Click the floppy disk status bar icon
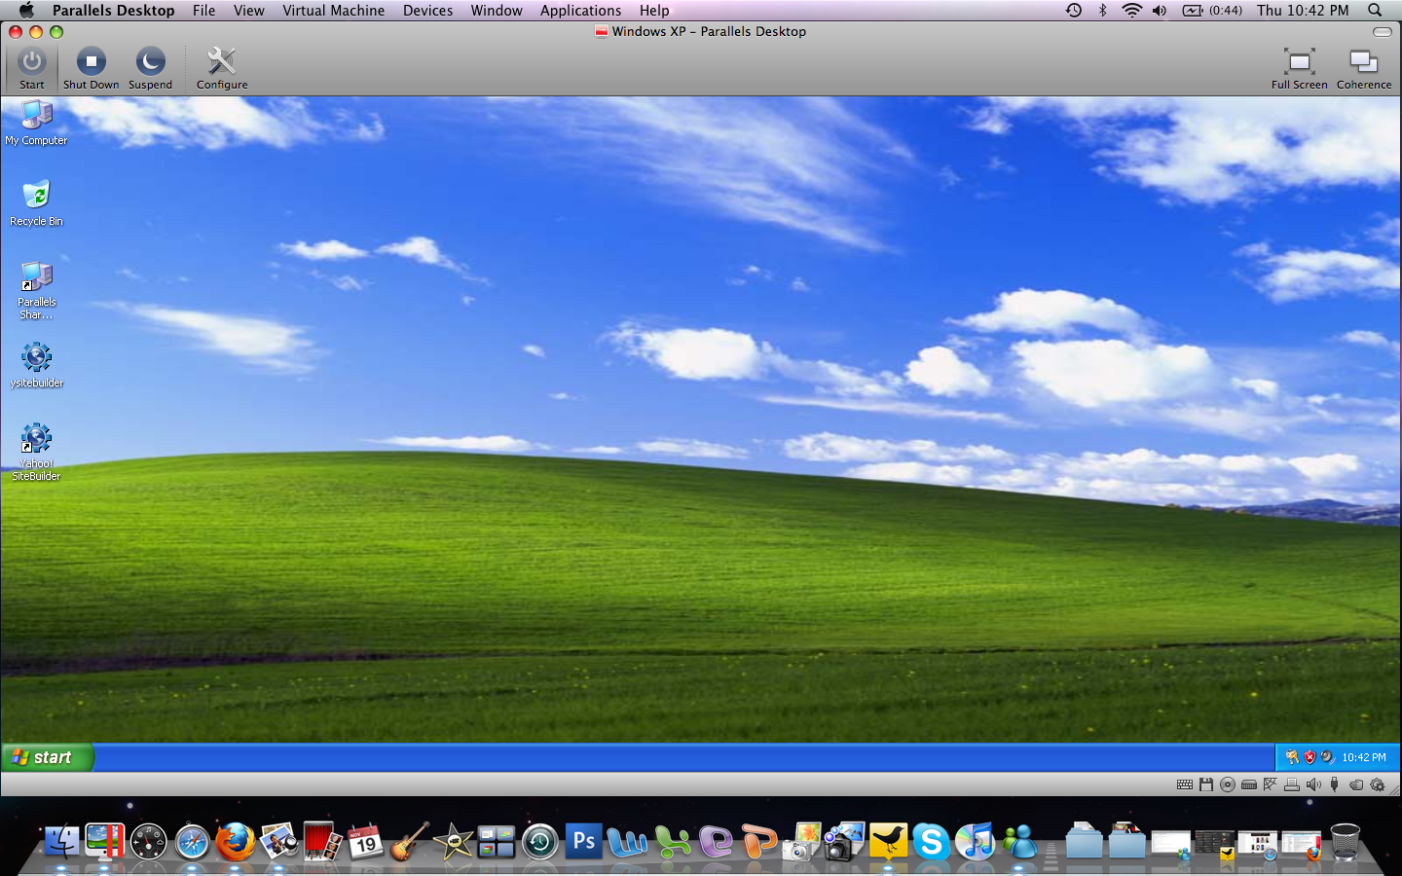The width and height of the screenshot is (1402, 876). tap(1206, 785)
